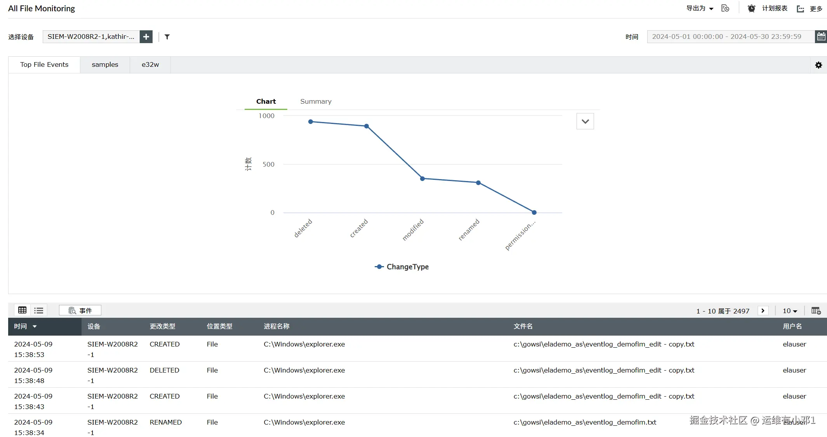This screenshot has height=437, width=827.
Task: Expand chart type chevron dropdown
Action: 585,122
